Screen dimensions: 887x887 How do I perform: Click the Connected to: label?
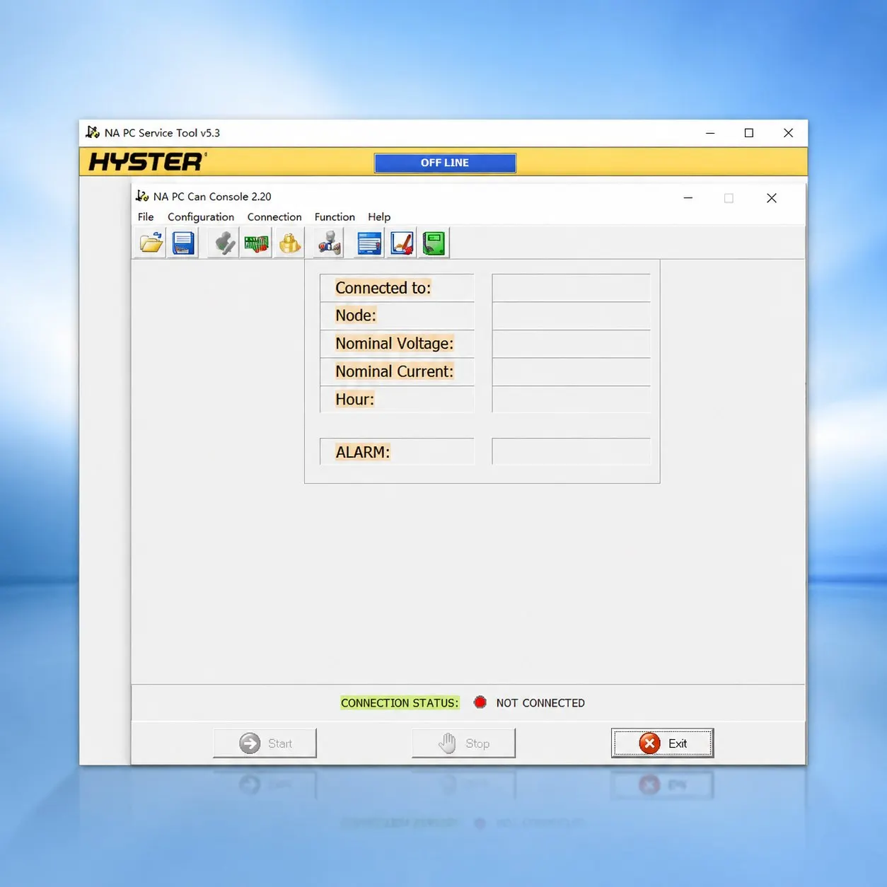383,288
